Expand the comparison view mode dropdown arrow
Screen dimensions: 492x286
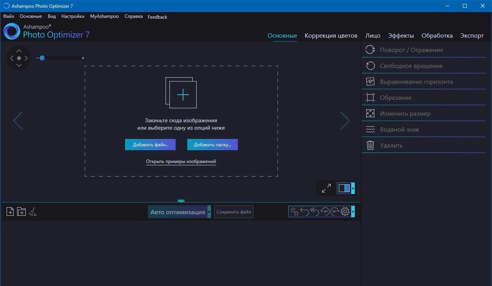[x=353, y=188]
